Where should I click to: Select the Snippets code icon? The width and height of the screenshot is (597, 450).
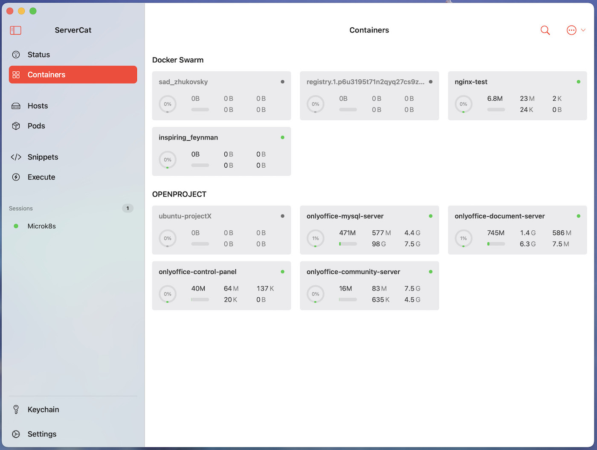[x=16, y=157]
